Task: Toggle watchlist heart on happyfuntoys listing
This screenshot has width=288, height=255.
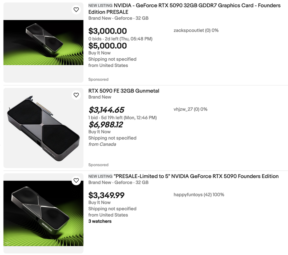Action: point(76,180)
